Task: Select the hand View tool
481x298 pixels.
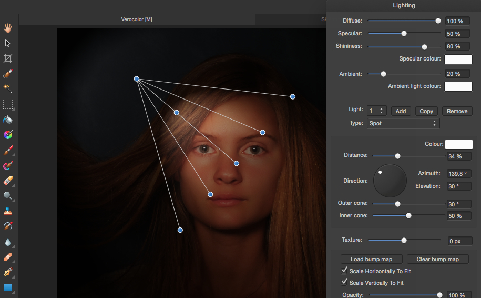Action: pos(8,27)
